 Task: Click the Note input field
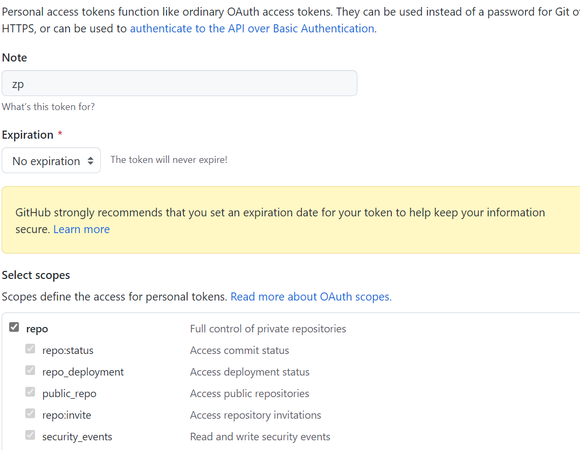click(179, 84)
